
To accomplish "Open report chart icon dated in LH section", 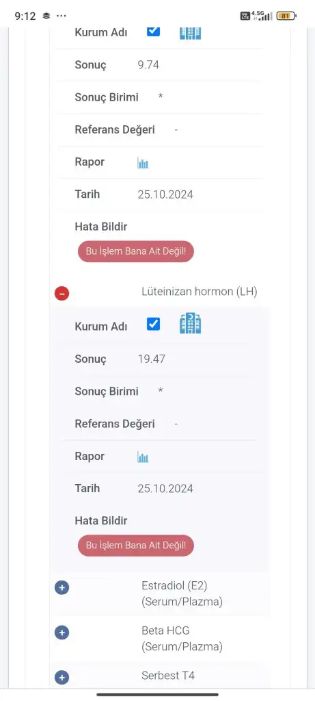I will (143, 457).
